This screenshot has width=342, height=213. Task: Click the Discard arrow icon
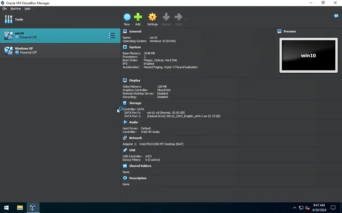point(166,17)
